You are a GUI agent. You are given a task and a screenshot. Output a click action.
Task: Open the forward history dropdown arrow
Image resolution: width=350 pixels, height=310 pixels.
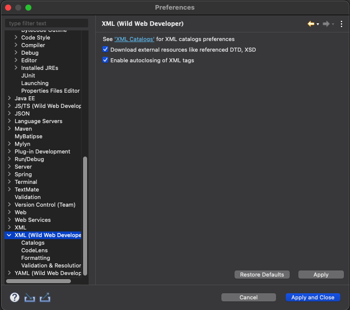pyautogui.click(x=333, y=24)
